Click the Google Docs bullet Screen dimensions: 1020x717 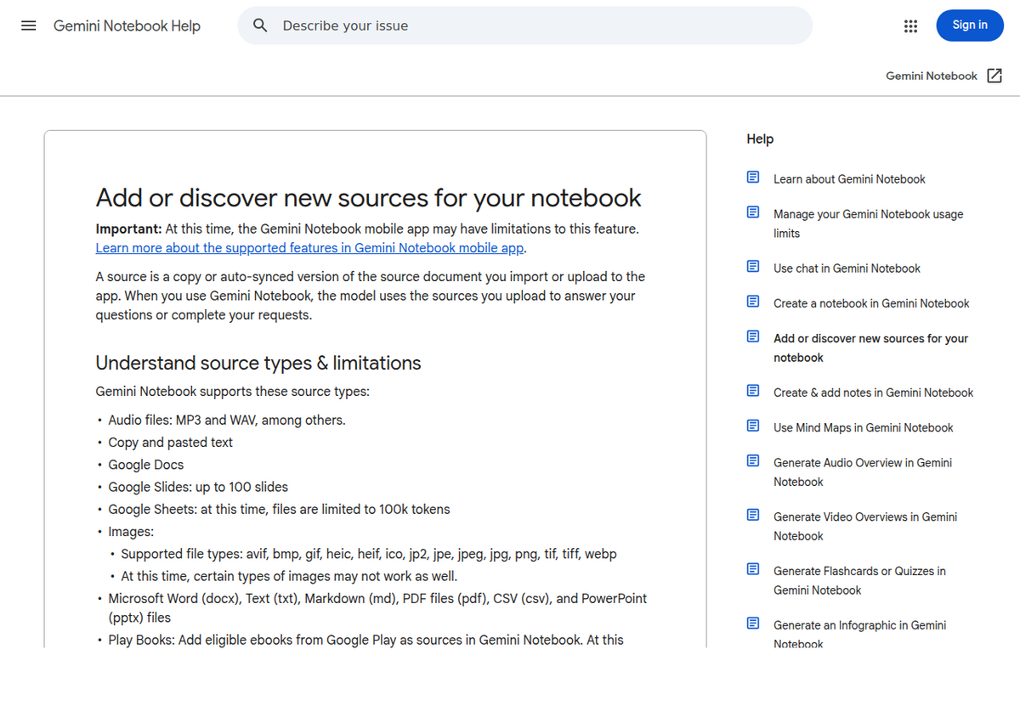coord(145,465)
